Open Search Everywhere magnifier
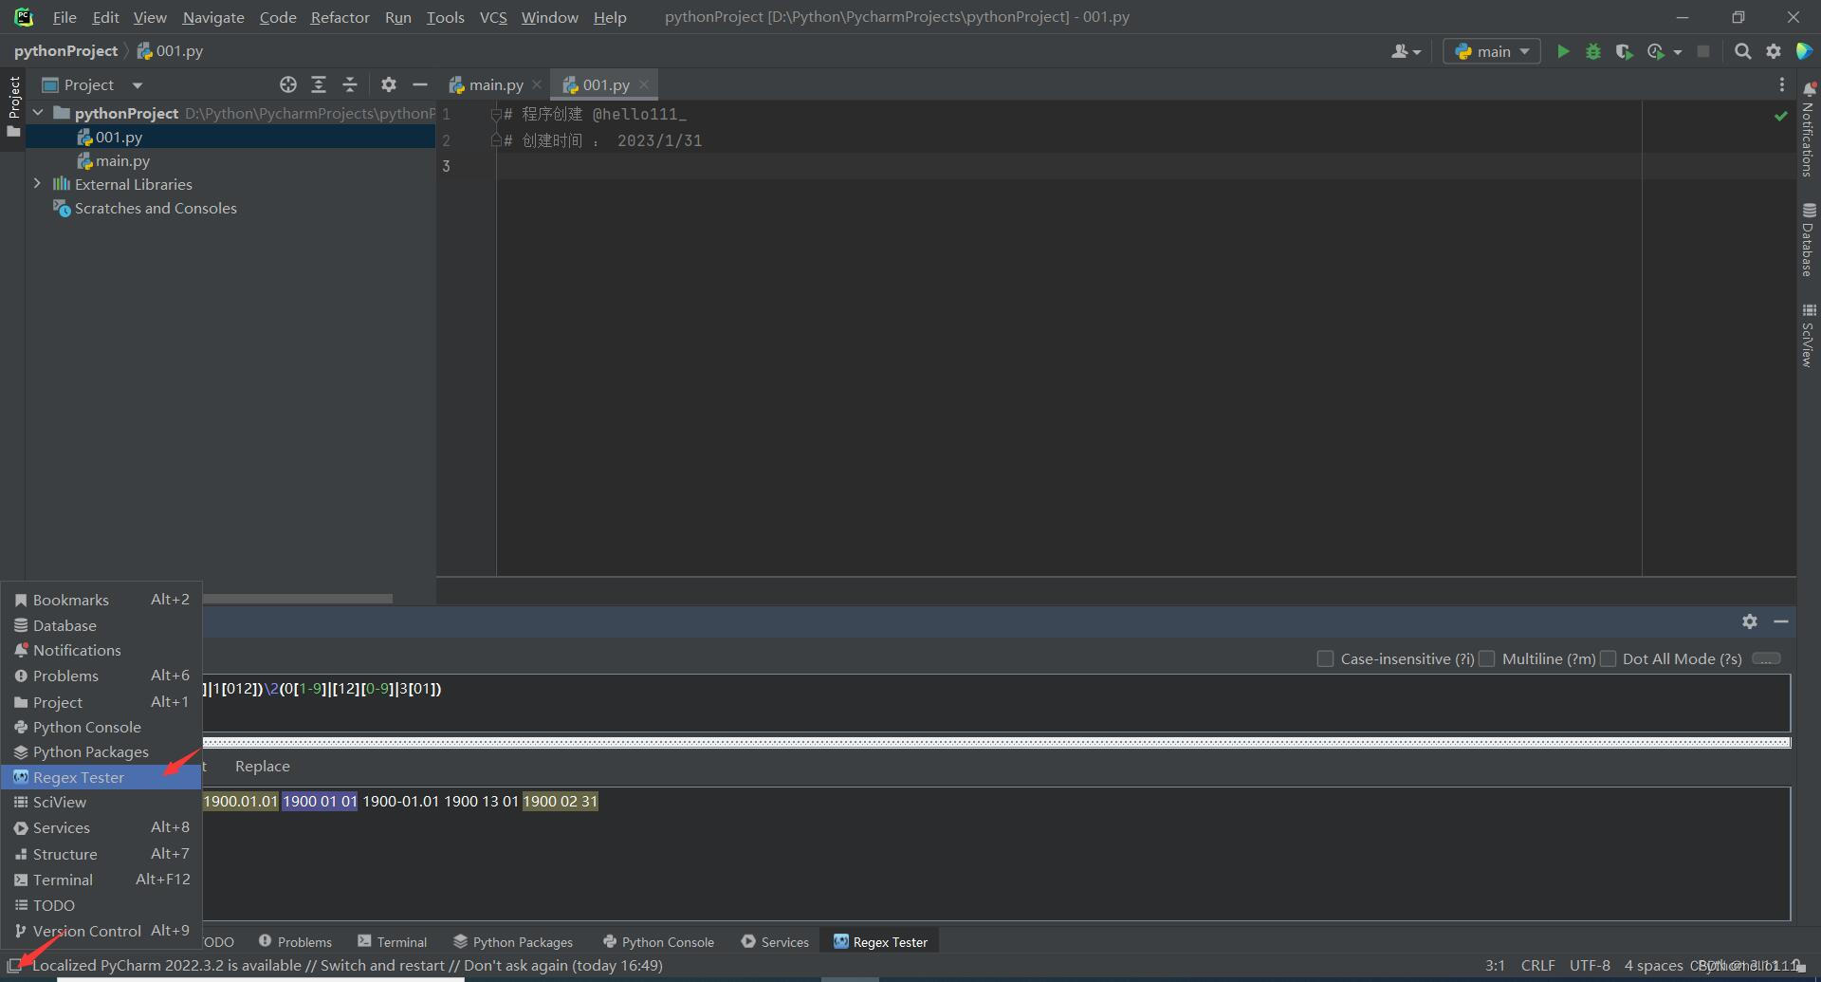This screenshot has width=1821, height=982. [1742, 51]
